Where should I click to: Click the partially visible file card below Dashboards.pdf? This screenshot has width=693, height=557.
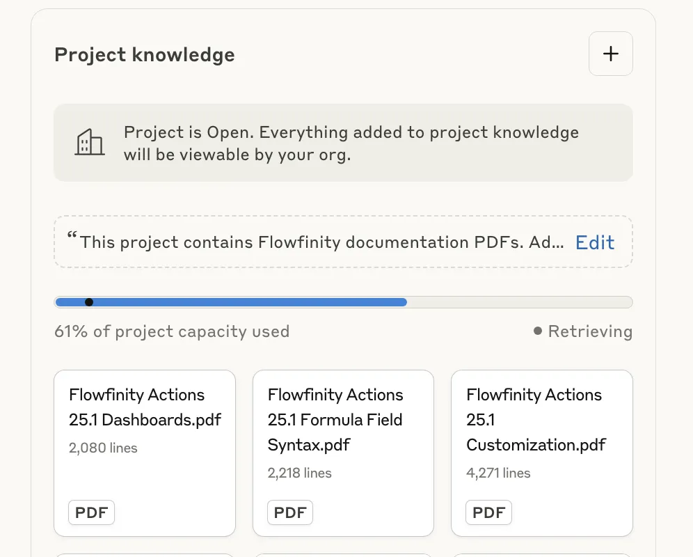coord(144,556)
